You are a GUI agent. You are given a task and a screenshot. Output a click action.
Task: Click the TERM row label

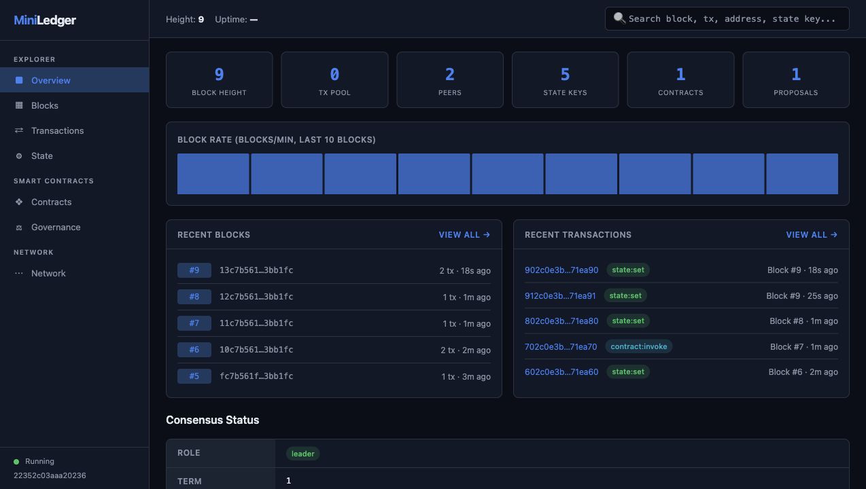pos(190,481)
